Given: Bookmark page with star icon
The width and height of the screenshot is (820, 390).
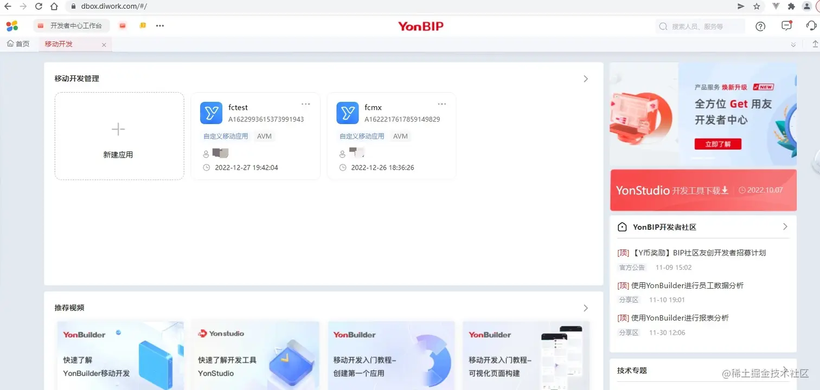Looking at the screenshot, I should pos(757,6).
